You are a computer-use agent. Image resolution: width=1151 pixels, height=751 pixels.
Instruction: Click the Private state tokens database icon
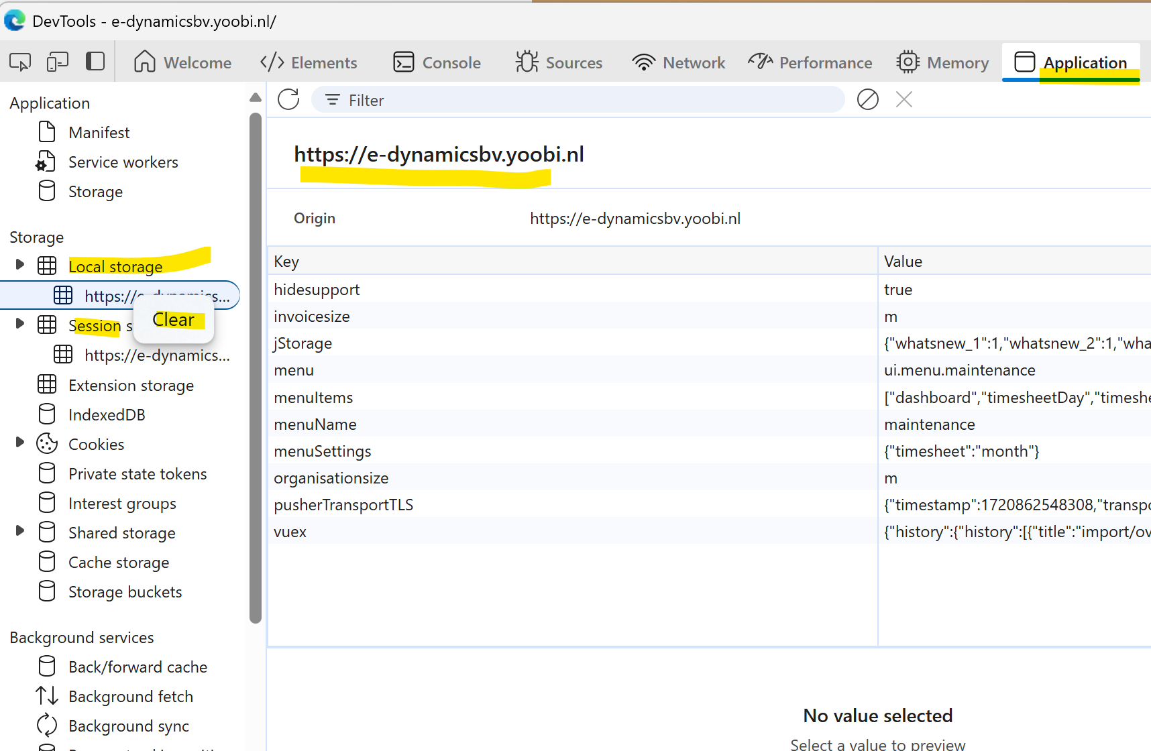click(47, 473)
